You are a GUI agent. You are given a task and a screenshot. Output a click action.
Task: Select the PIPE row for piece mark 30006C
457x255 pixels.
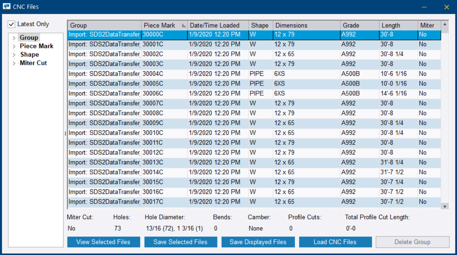click(226, 93)
